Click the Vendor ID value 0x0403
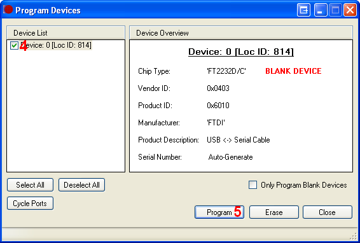The height and width of the screenshot is (243, 360). [x=218, y=88]
